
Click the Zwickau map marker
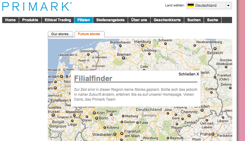point(182,119)
